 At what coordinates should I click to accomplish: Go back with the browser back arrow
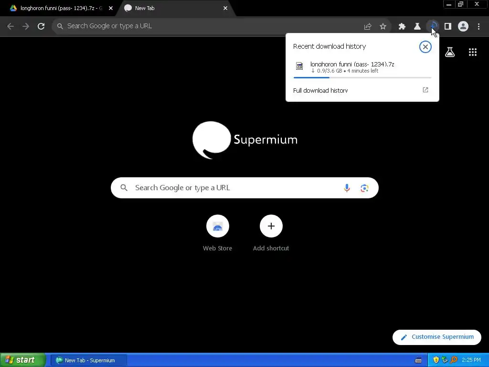tap(11, 26)
